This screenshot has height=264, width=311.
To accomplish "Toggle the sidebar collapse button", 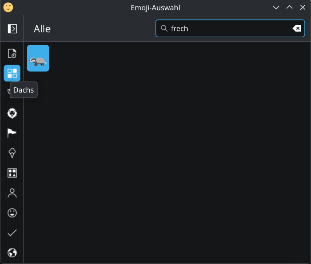I will coord(12,29).
